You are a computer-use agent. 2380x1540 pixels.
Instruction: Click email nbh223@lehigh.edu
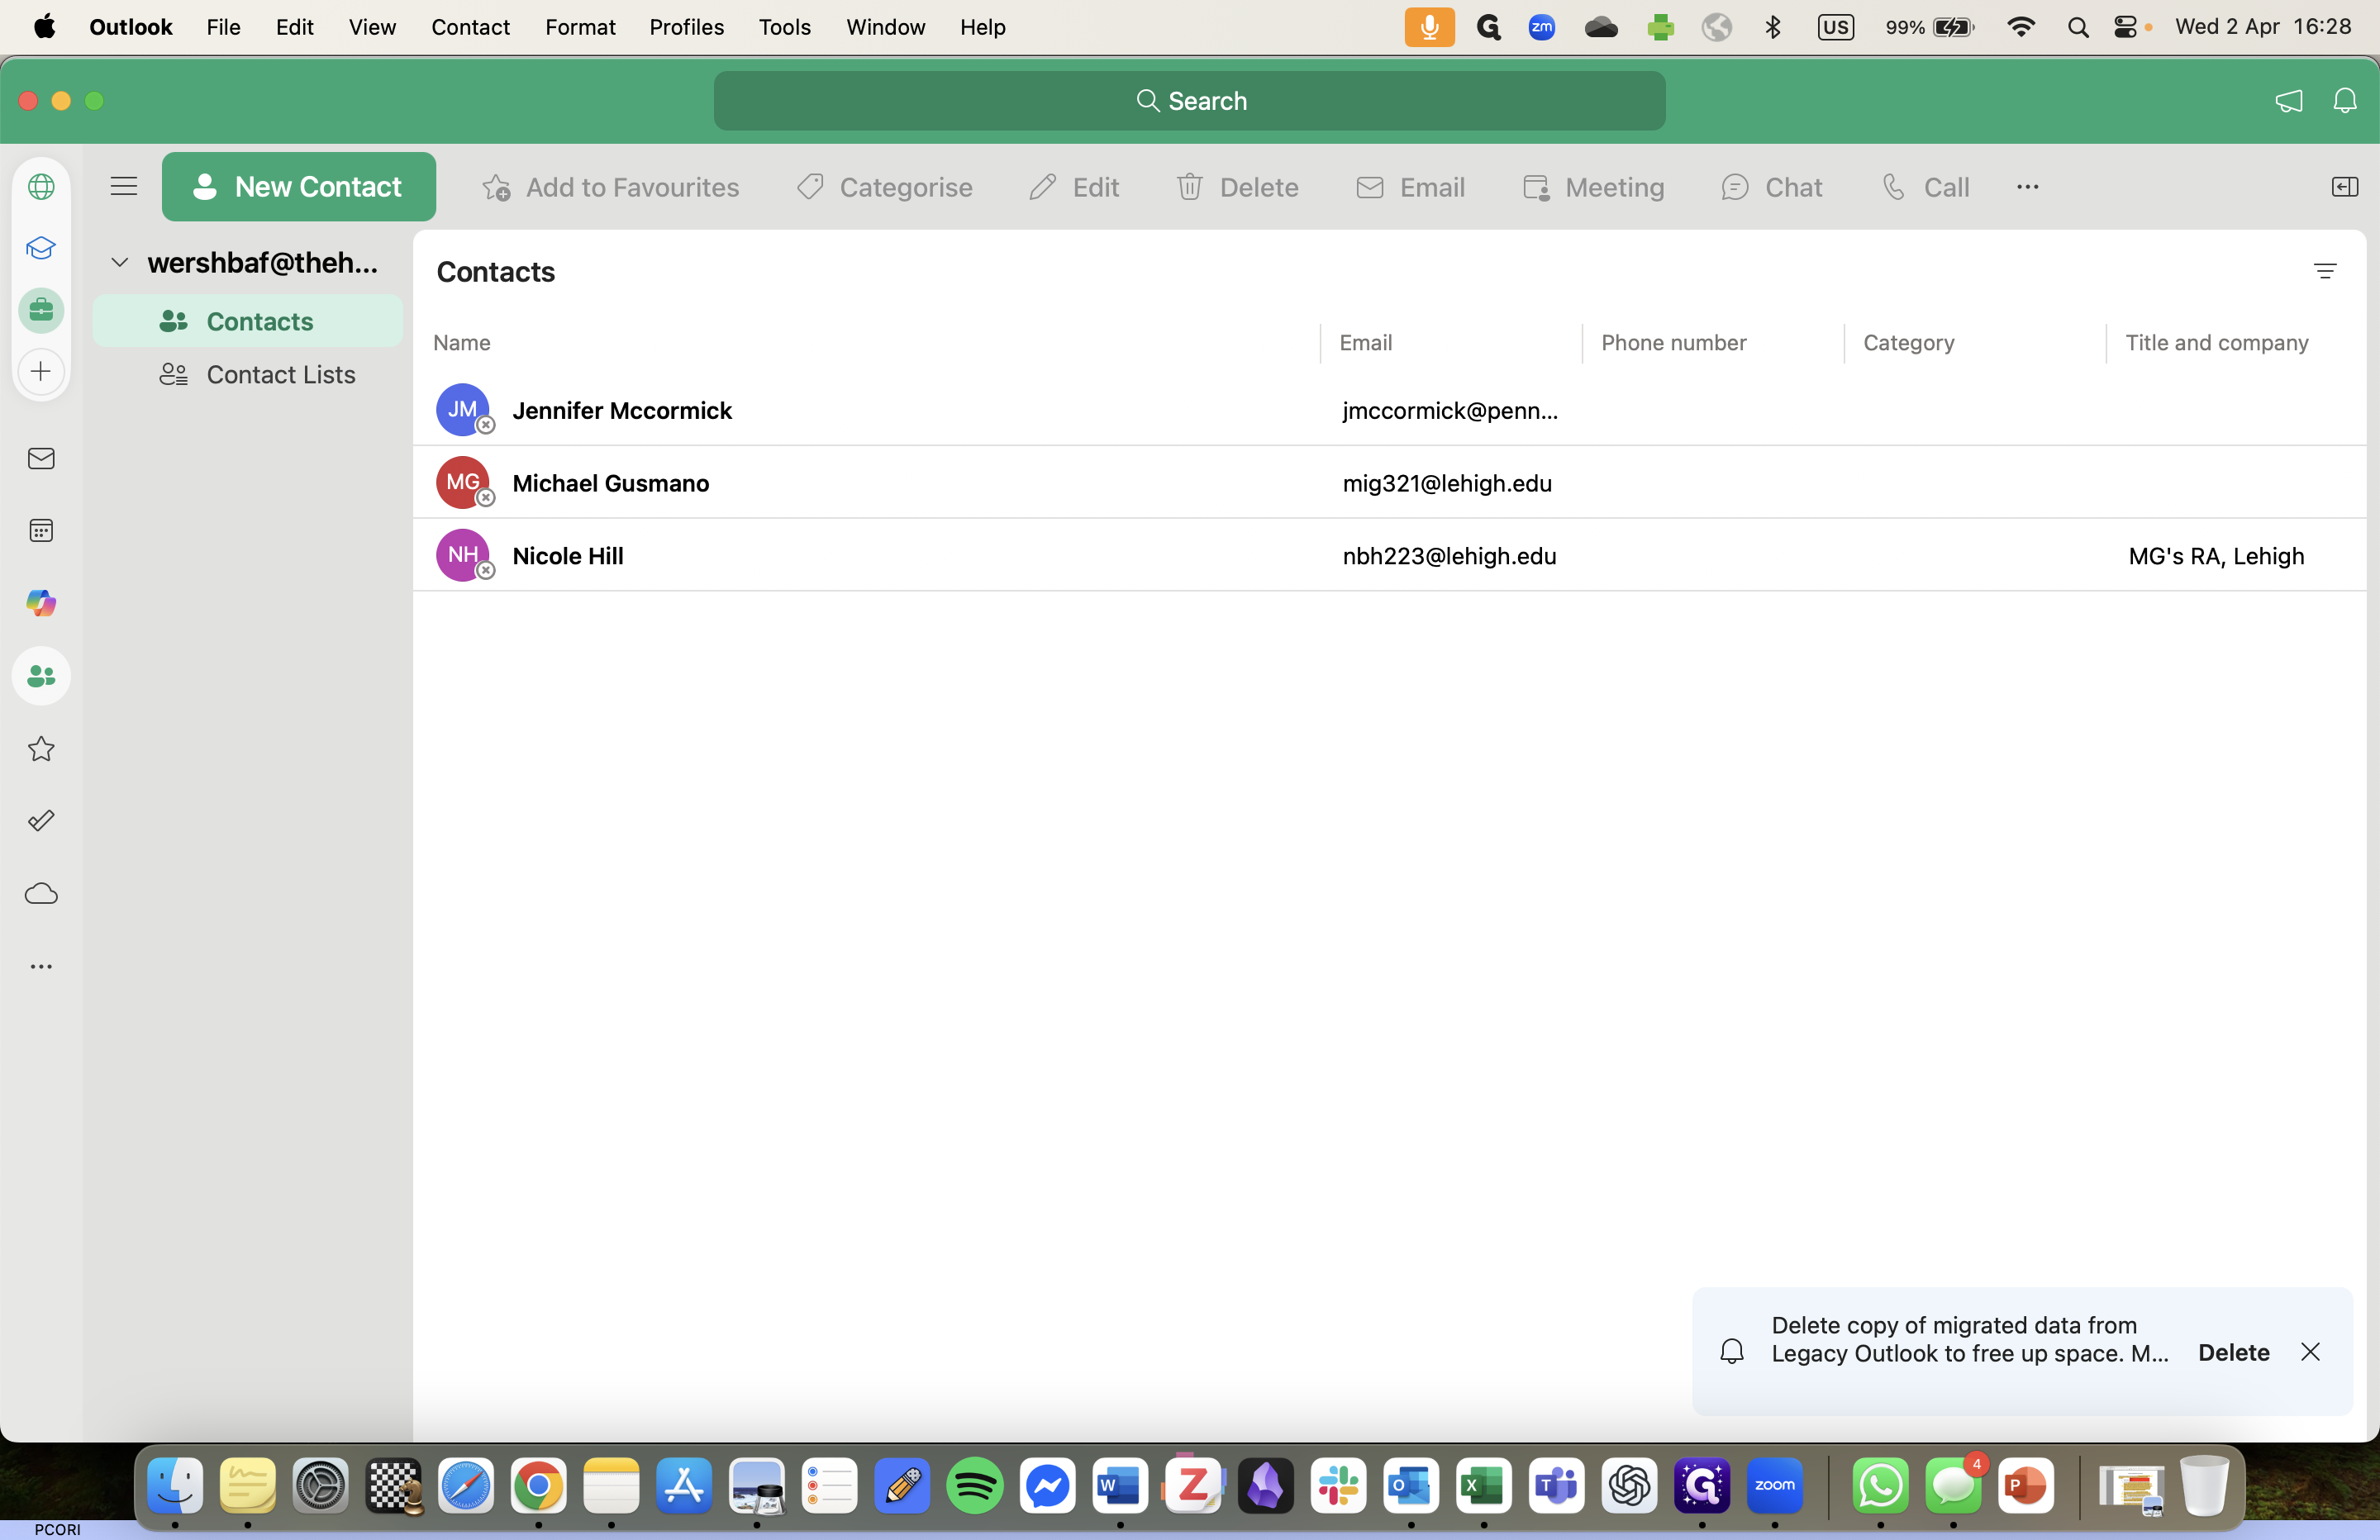click(x=1449, y=556)
